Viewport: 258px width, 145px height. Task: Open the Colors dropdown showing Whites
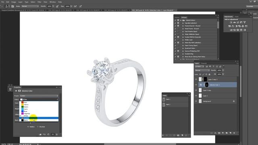39,99
